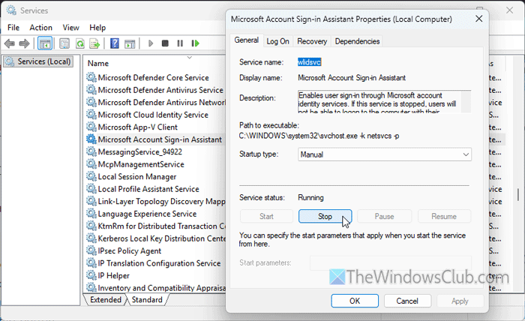This screenshot has height=321, width=525.
Task: Click the Pause Service toolbar icon
Action: [x=180, y=43]
